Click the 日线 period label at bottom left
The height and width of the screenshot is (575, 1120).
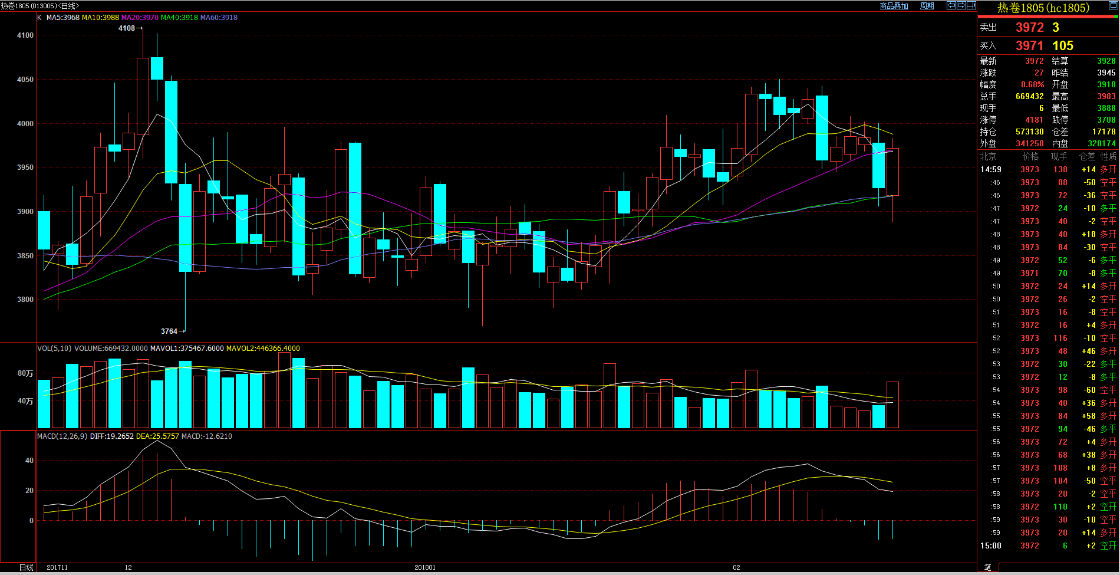[x=26, y=567]
